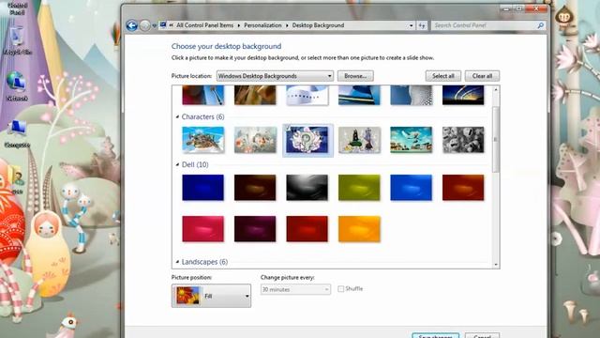Open the recent pages dropdown arrow
Image resolution: width=600 pixels, height=338 pixels.
[x=154, y=26]
